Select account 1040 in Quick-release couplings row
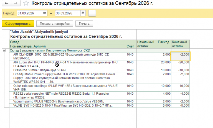 click(131, 87)
